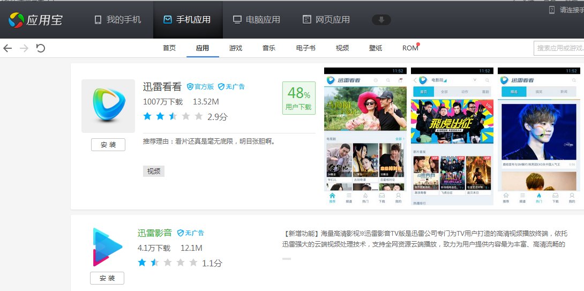The image size is (584, 291).
Task: Refresh the page with reload icon
Action: [41, 48]
